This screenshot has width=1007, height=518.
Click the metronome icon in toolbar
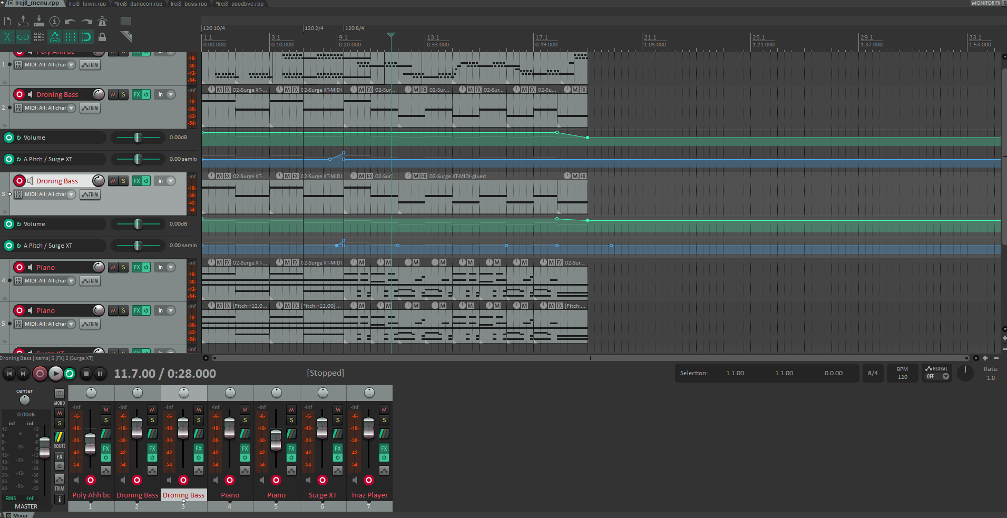click(x=102, y=22)
